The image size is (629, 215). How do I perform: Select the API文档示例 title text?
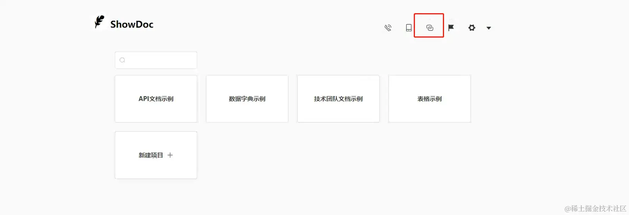pos(156,99)
